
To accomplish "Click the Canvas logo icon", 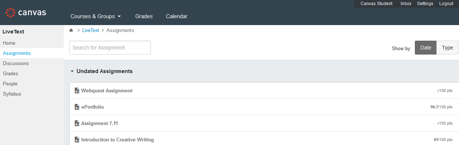I will point(11,13).
